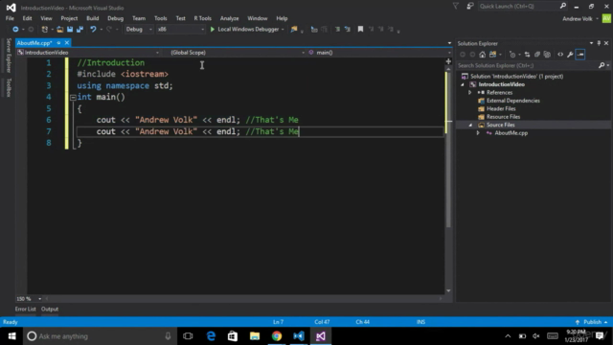Viewport: 613px width, 345px height.
Task: Collapse the main() function outline box
Action: [73, 98]
